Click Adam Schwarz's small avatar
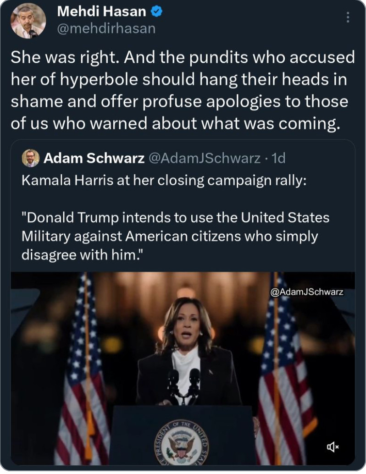The height and width of the screenshot is (474, 366). (x=31, y=158)
